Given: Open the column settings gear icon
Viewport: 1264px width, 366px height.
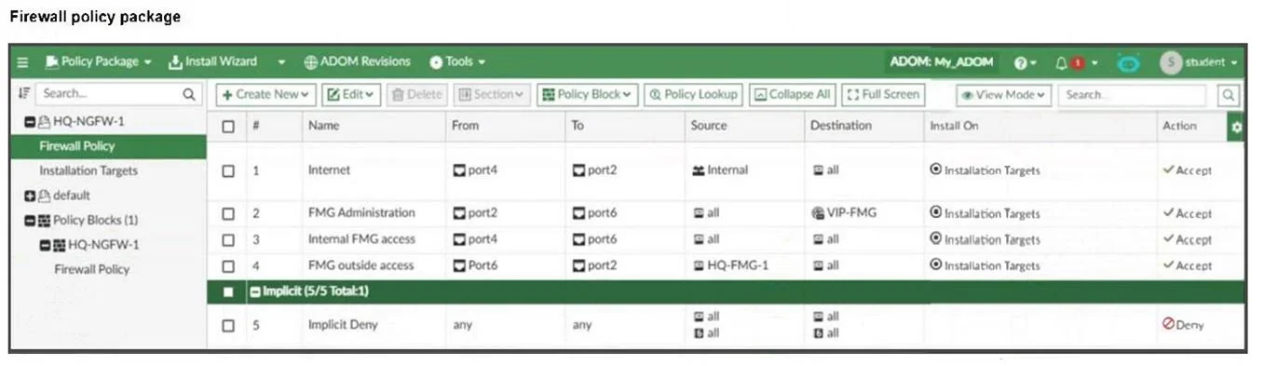Looking at the screenshot, I should pyautogui.click(x=1237, y=127).
